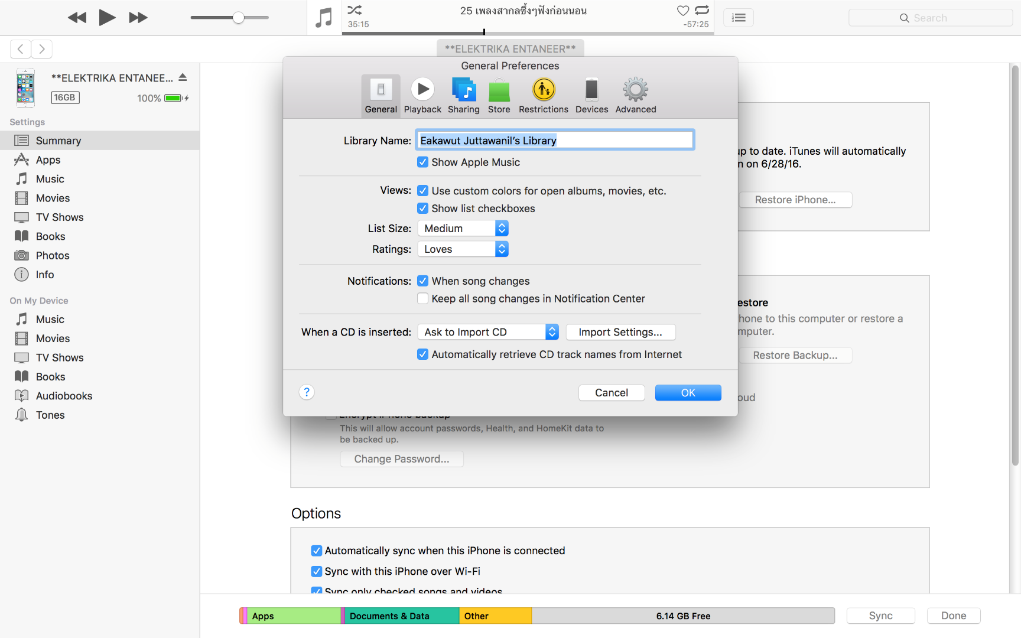
Task: Eject the ELEKTRIKA ENTANEER device
Action: pos(183,77)
